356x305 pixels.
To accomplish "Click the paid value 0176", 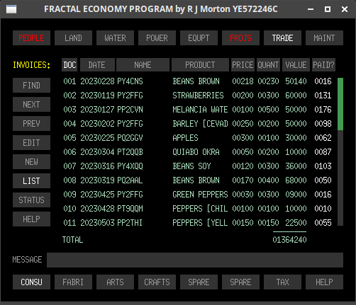I will click(x=323, y=110).
